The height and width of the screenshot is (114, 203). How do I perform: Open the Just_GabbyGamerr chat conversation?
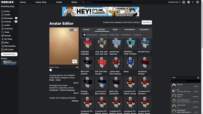pos(186,101)
